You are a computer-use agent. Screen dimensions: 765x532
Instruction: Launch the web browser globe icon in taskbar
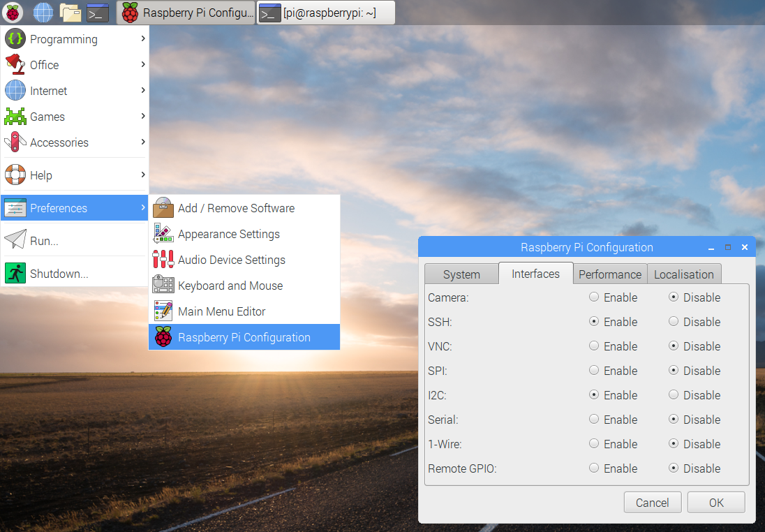point(43,12)
